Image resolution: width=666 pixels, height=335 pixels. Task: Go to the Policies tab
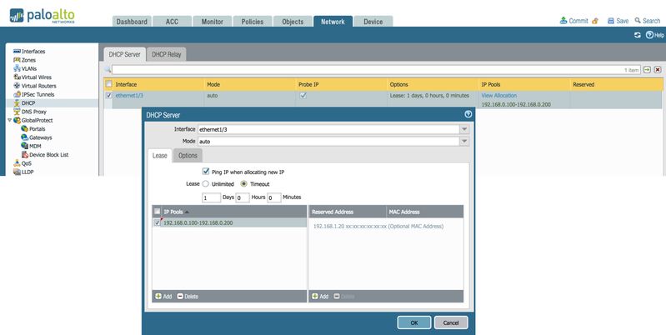pos(253,21)
